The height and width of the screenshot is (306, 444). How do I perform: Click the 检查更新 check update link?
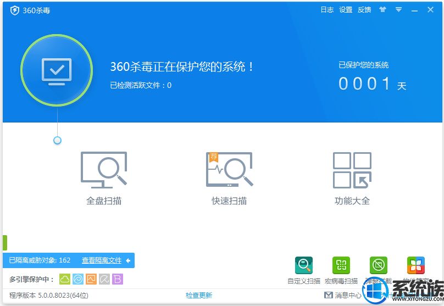pyautogui.click(x=199, y=295)
